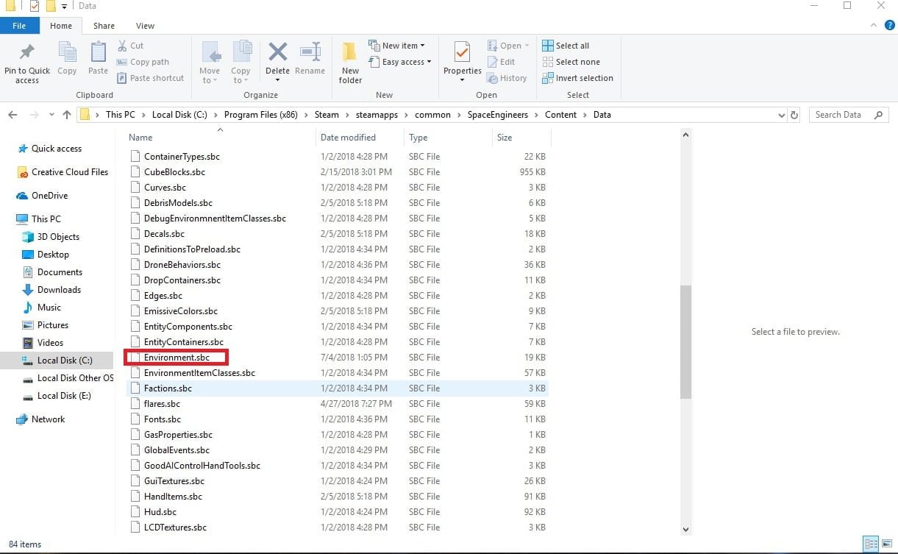Select the CubeBlocks.sbc file
This screenshot has width=898, height=554.
click(174, 172)
